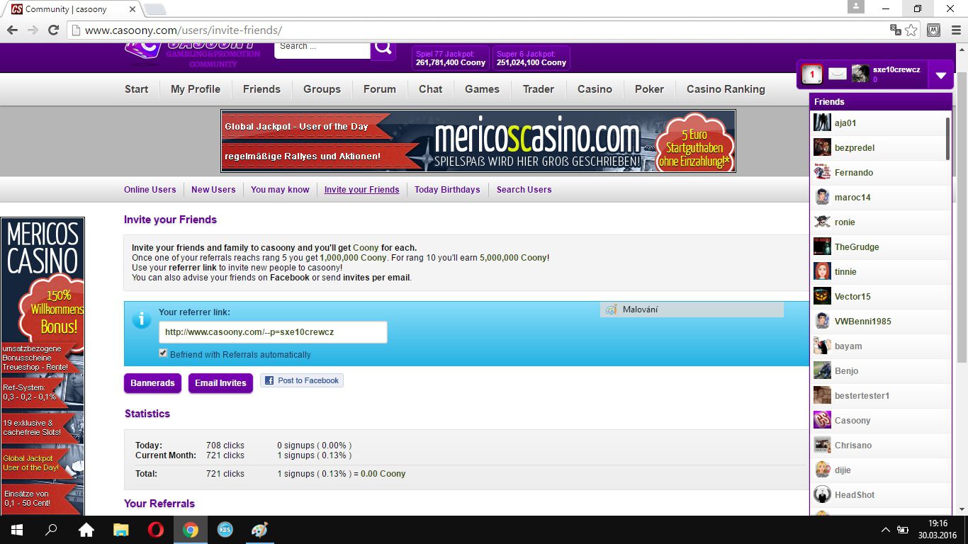Image resolution: width=968 pixels, height=544 pixels.
Task: Reload the page with refresh icon
Action: point(53,30)
